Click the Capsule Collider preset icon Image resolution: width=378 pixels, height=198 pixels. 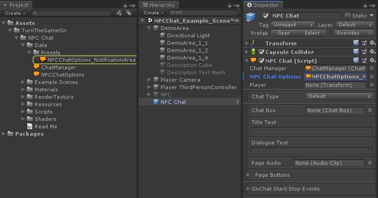pos(364,52)
